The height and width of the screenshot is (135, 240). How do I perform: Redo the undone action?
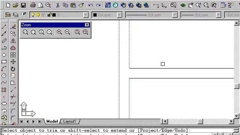pos(98,5)
